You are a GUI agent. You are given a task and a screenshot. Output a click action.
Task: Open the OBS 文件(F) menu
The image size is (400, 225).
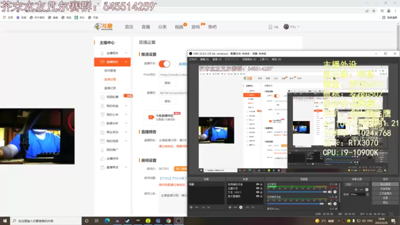tap(193, 59)
